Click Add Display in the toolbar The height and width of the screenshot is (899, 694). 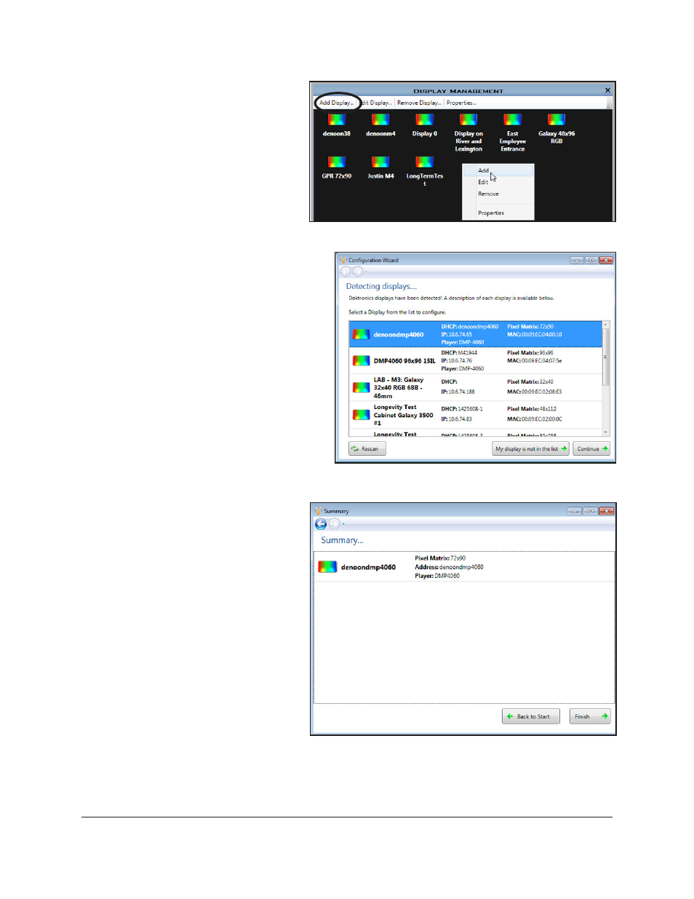click(x=337, y=103)
